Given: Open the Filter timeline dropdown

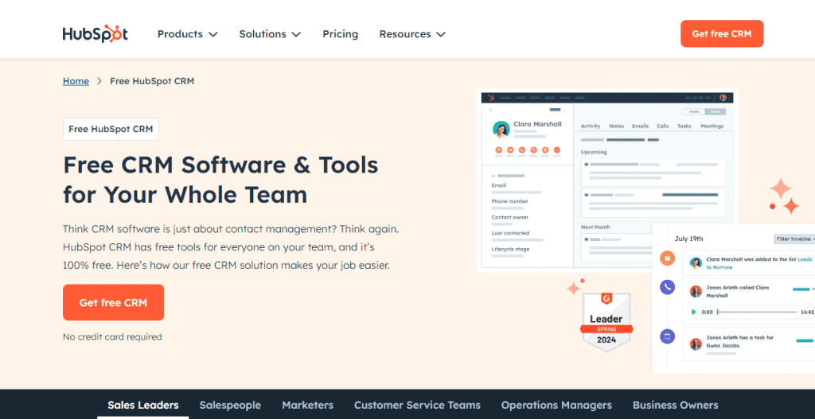Looking at the screenshot, I should click(x=795, y=239).
